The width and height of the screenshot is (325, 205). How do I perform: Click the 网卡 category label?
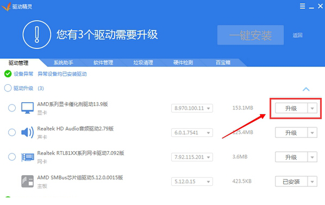click(42, 161)
